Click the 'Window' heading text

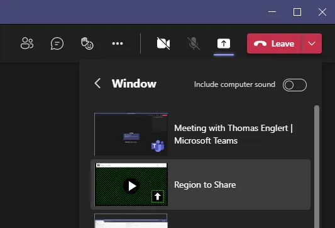click(134, 84)
